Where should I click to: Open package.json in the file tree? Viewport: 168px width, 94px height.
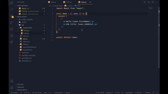coord(27,58)
